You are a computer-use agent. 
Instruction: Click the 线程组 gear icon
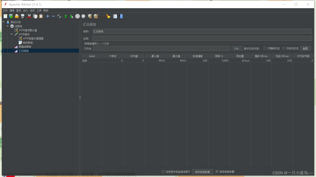coord(12,26)
